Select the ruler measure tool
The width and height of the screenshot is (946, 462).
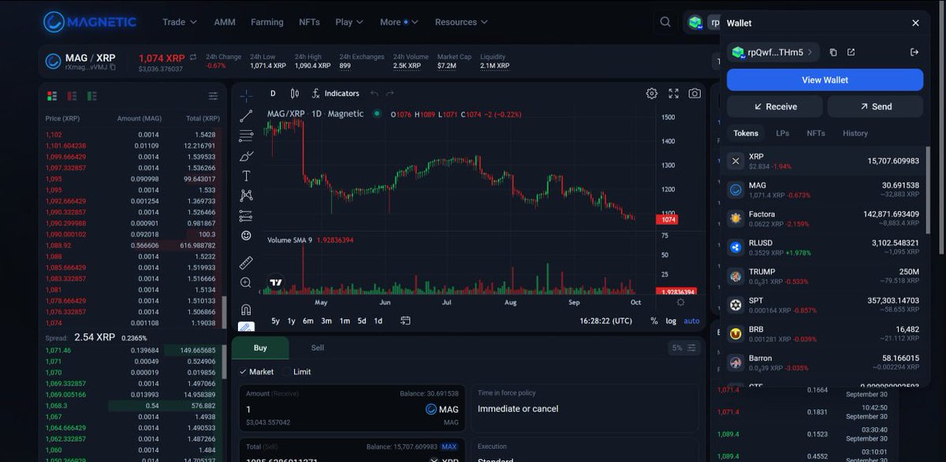pos(246,263)
